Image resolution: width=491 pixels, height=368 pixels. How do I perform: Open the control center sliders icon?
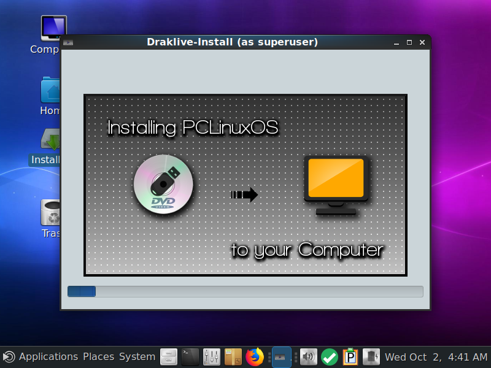[211, 357]
